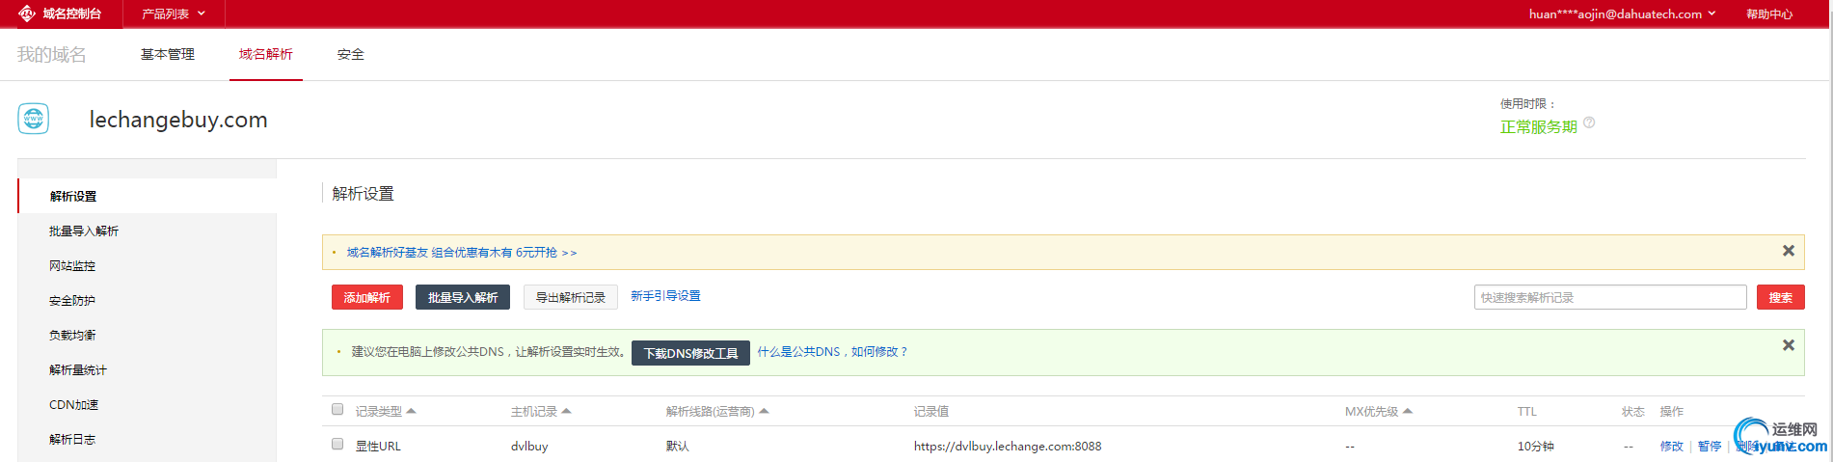The width and height of the screenshot is (1833, 462).
Task: Switch to the 基本管理 tab
Action: 168,54
